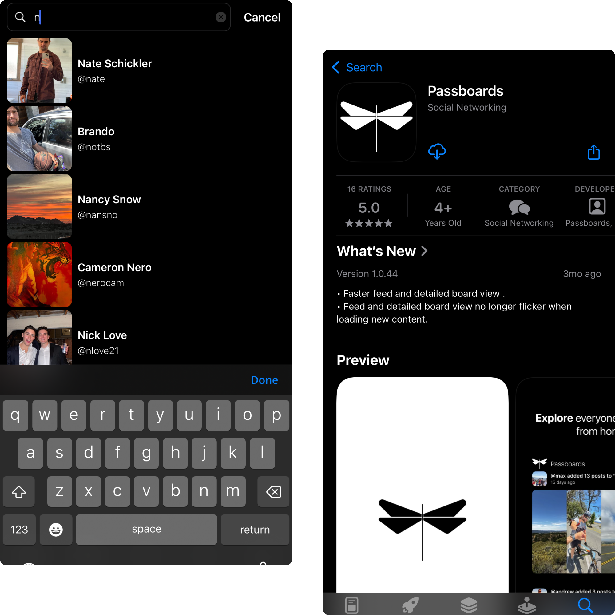Tap the letter m key

pyautogui.click(x=233, y=491)
